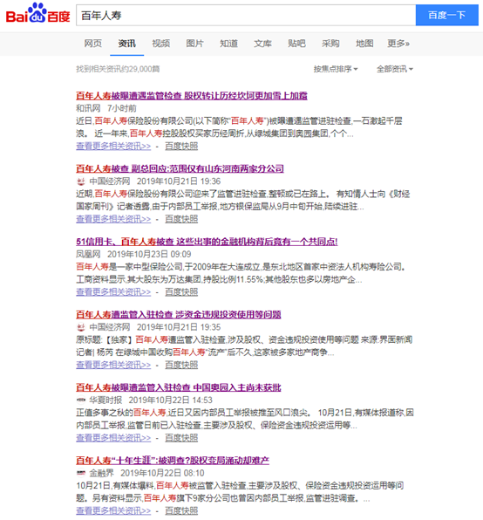Click the source label 凤凰网
The width and height of the screenshot is (483, 520).
pyautogui.click(x=88, y=255)
